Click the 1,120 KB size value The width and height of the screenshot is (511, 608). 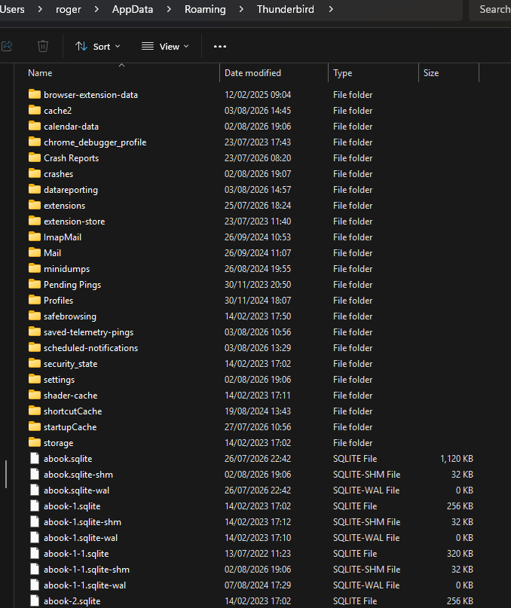pyautogui.click(x=457, y=459)
